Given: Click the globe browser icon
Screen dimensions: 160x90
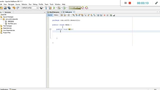Looking at the screenshot, I should click(41, 8).
